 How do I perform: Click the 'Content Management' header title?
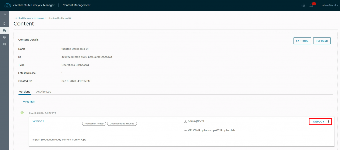[77, 5]
